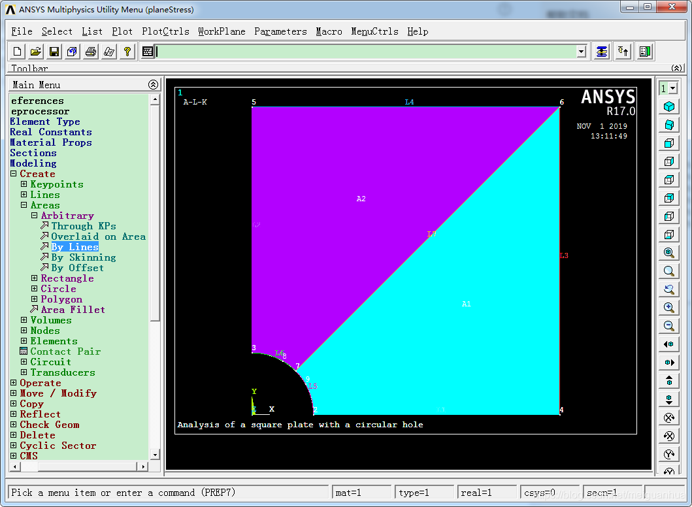The height and width of the screenshot is (507, 692).
Task: Click the Image Capture printer icon
Action: (90, 52)
